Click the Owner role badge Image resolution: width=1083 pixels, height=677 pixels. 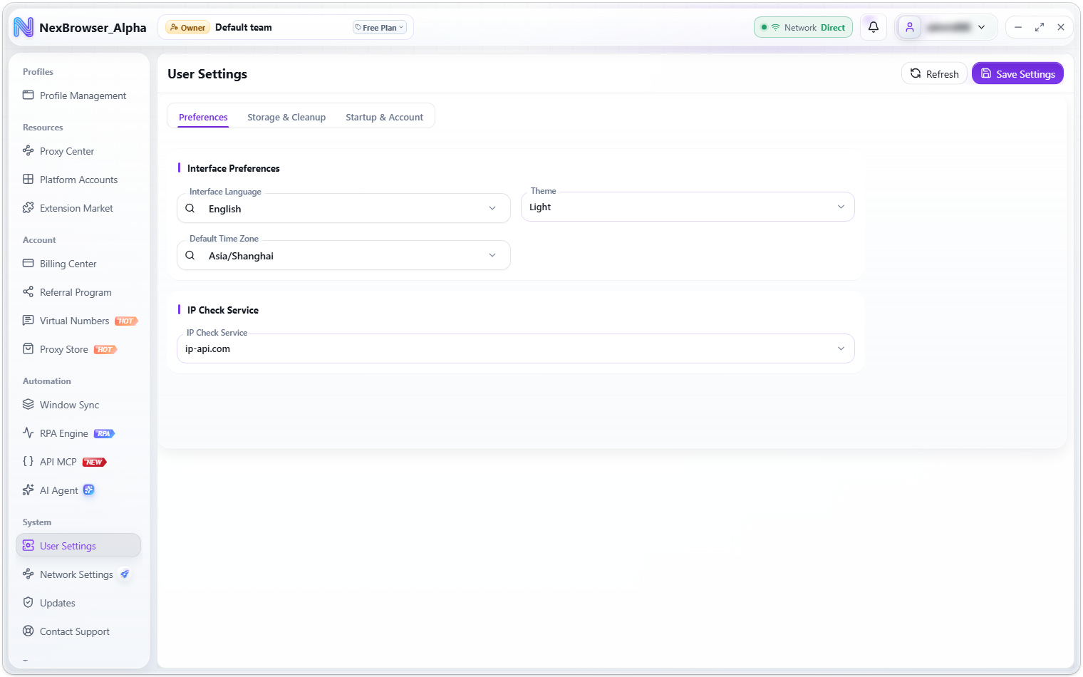pos(187,27)
